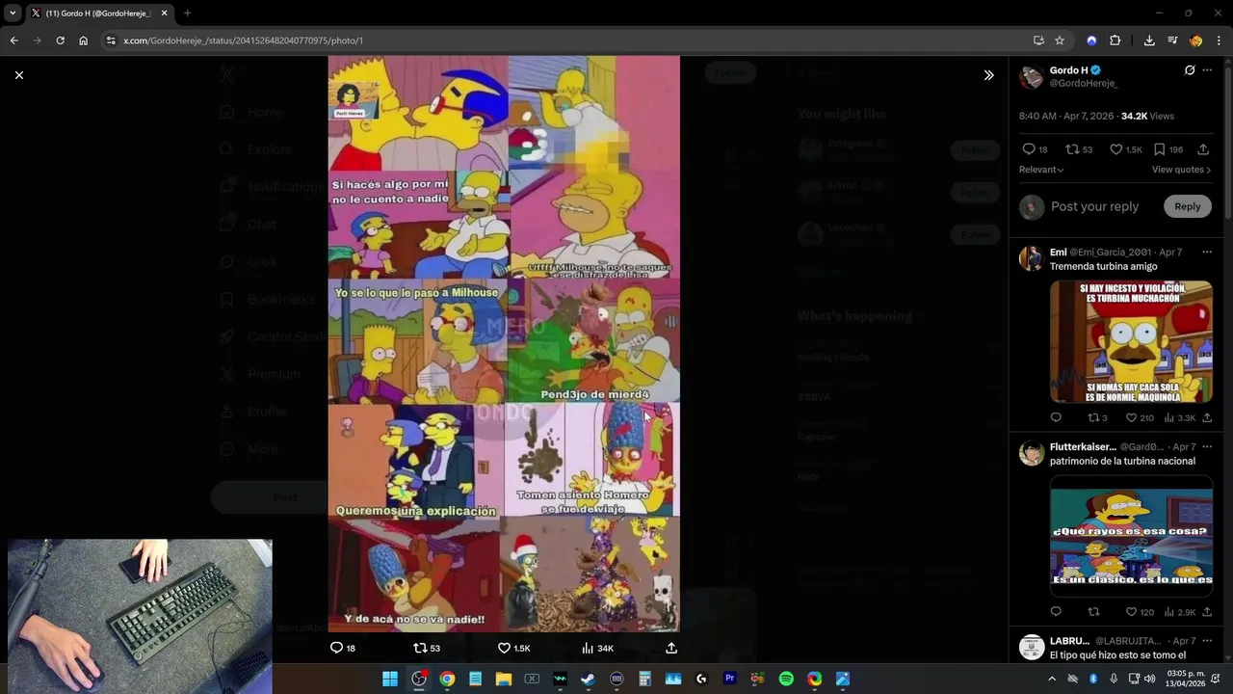Screen dimensions: 1233x694
Task: Open Spotify from the taskbar
Action: tap(786, 679)
